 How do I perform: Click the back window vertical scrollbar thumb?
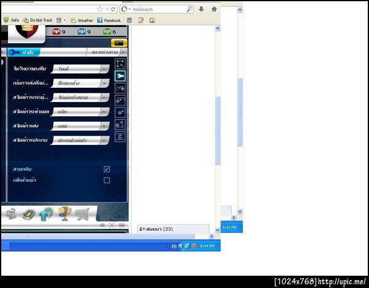tap(240, 112)
